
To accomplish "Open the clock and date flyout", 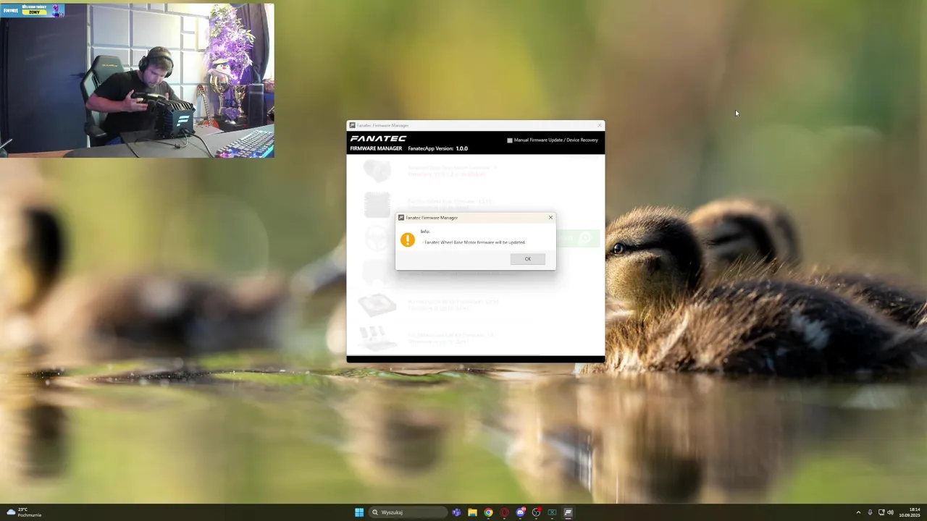I will [910, 512].
